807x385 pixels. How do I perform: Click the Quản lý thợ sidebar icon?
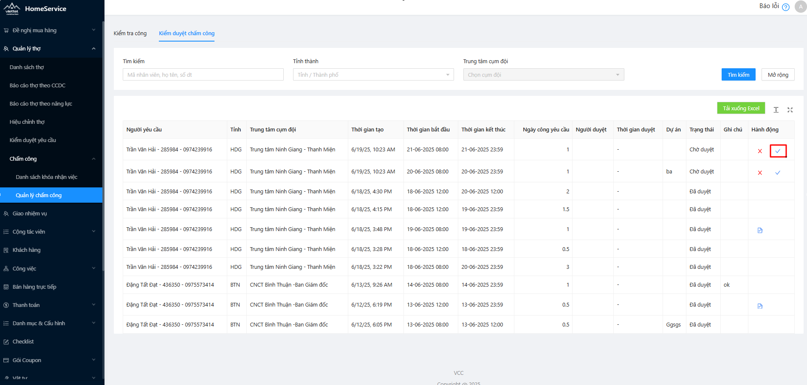coord(6,49)
